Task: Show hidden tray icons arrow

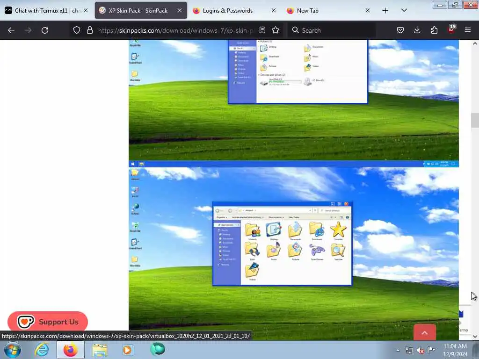Action: pyautogui.click(x=398, y=350)
